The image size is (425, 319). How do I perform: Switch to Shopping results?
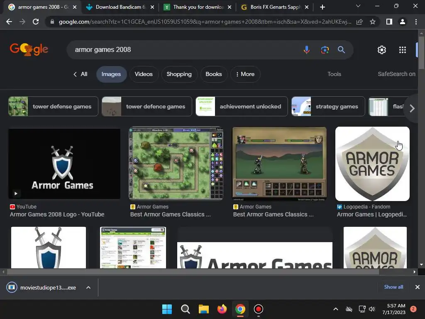click(179, 74)
